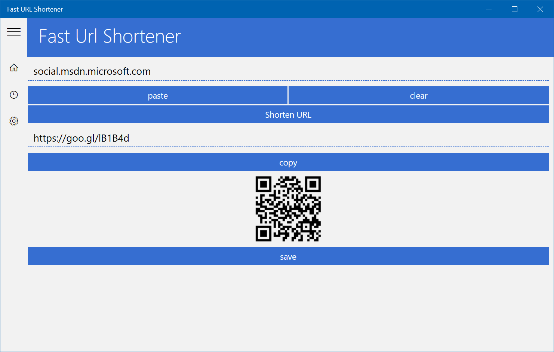Click the clear button
554x352 pixels.
(419, 96)
